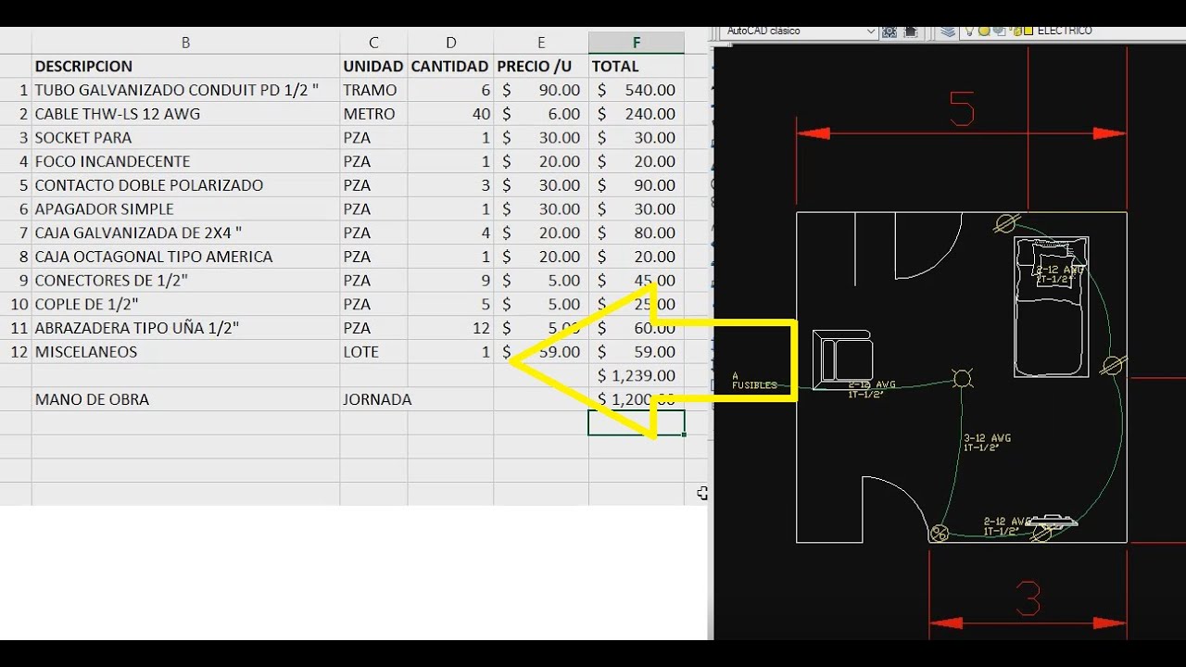Screen dimensions: 1186x667
Task: Click the workspace settings gear icon in AutoCAD
Action: (x=889, y=31)
